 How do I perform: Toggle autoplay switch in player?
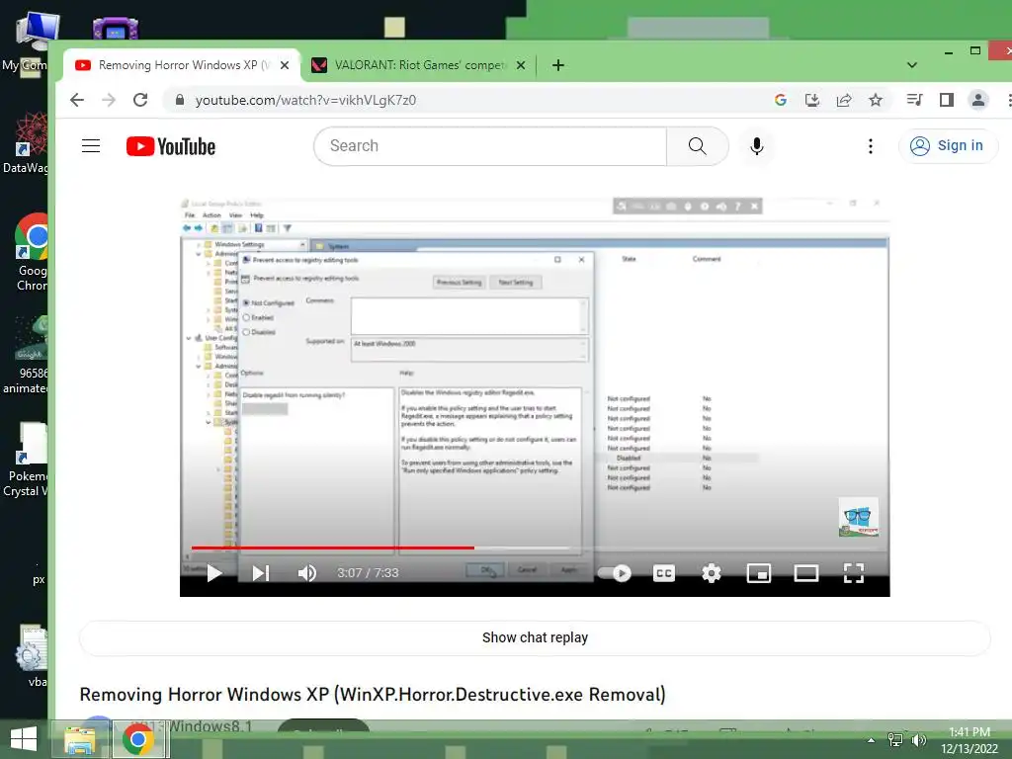614,572
